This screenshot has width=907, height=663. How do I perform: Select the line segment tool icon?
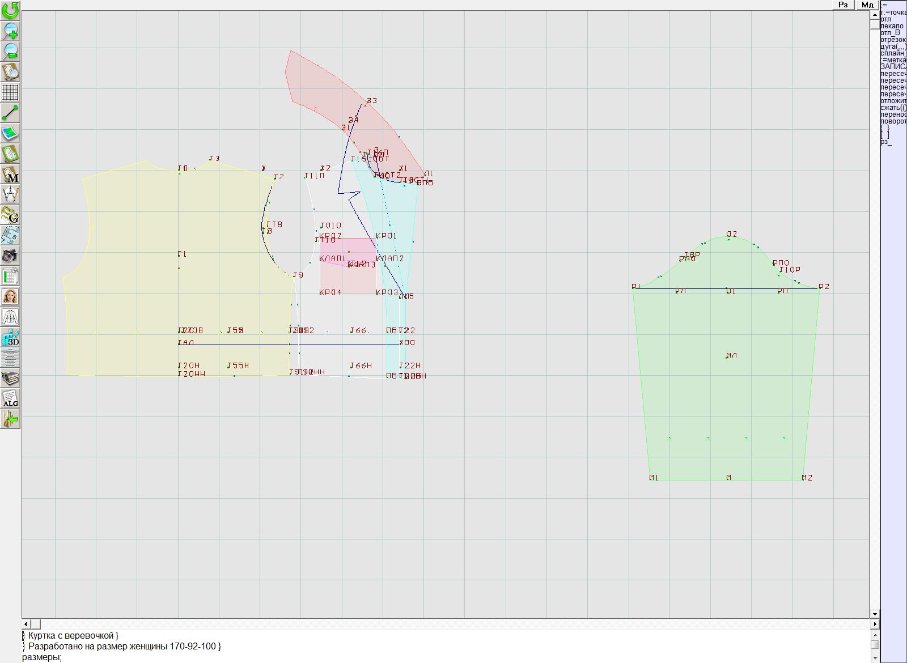[10, 113]
